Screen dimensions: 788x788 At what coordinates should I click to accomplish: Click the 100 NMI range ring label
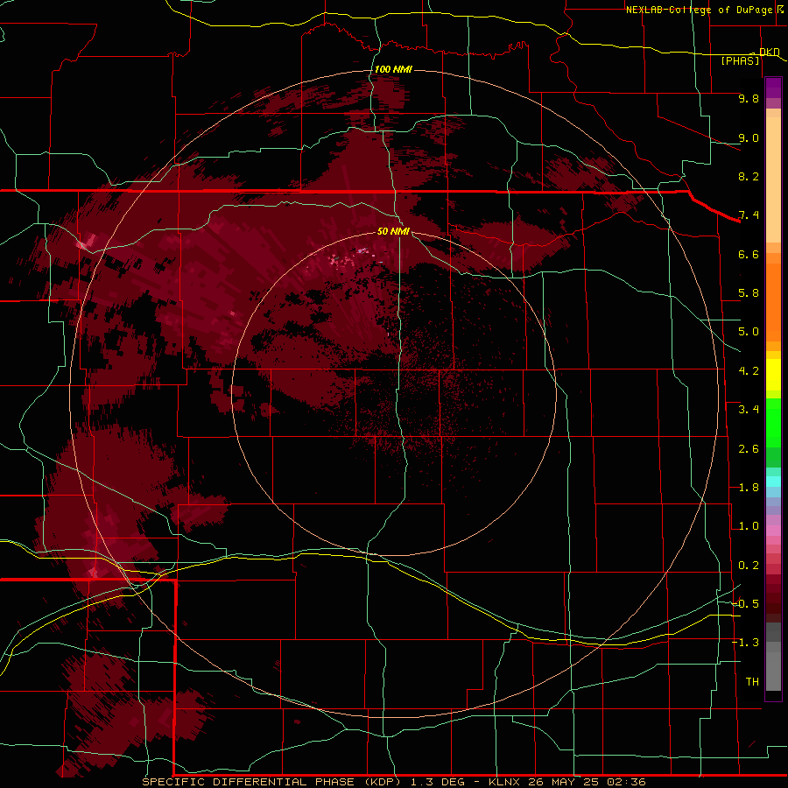393,69
